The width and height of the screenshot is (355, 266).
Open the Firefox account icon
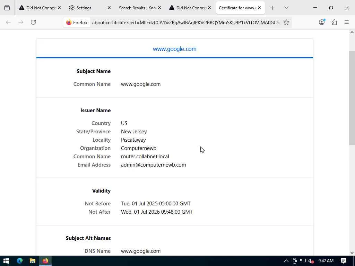pos(322,22)
